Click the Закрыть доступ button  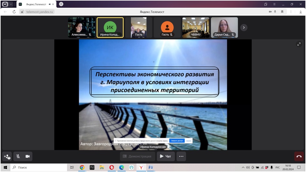click(x=177, y=141)
